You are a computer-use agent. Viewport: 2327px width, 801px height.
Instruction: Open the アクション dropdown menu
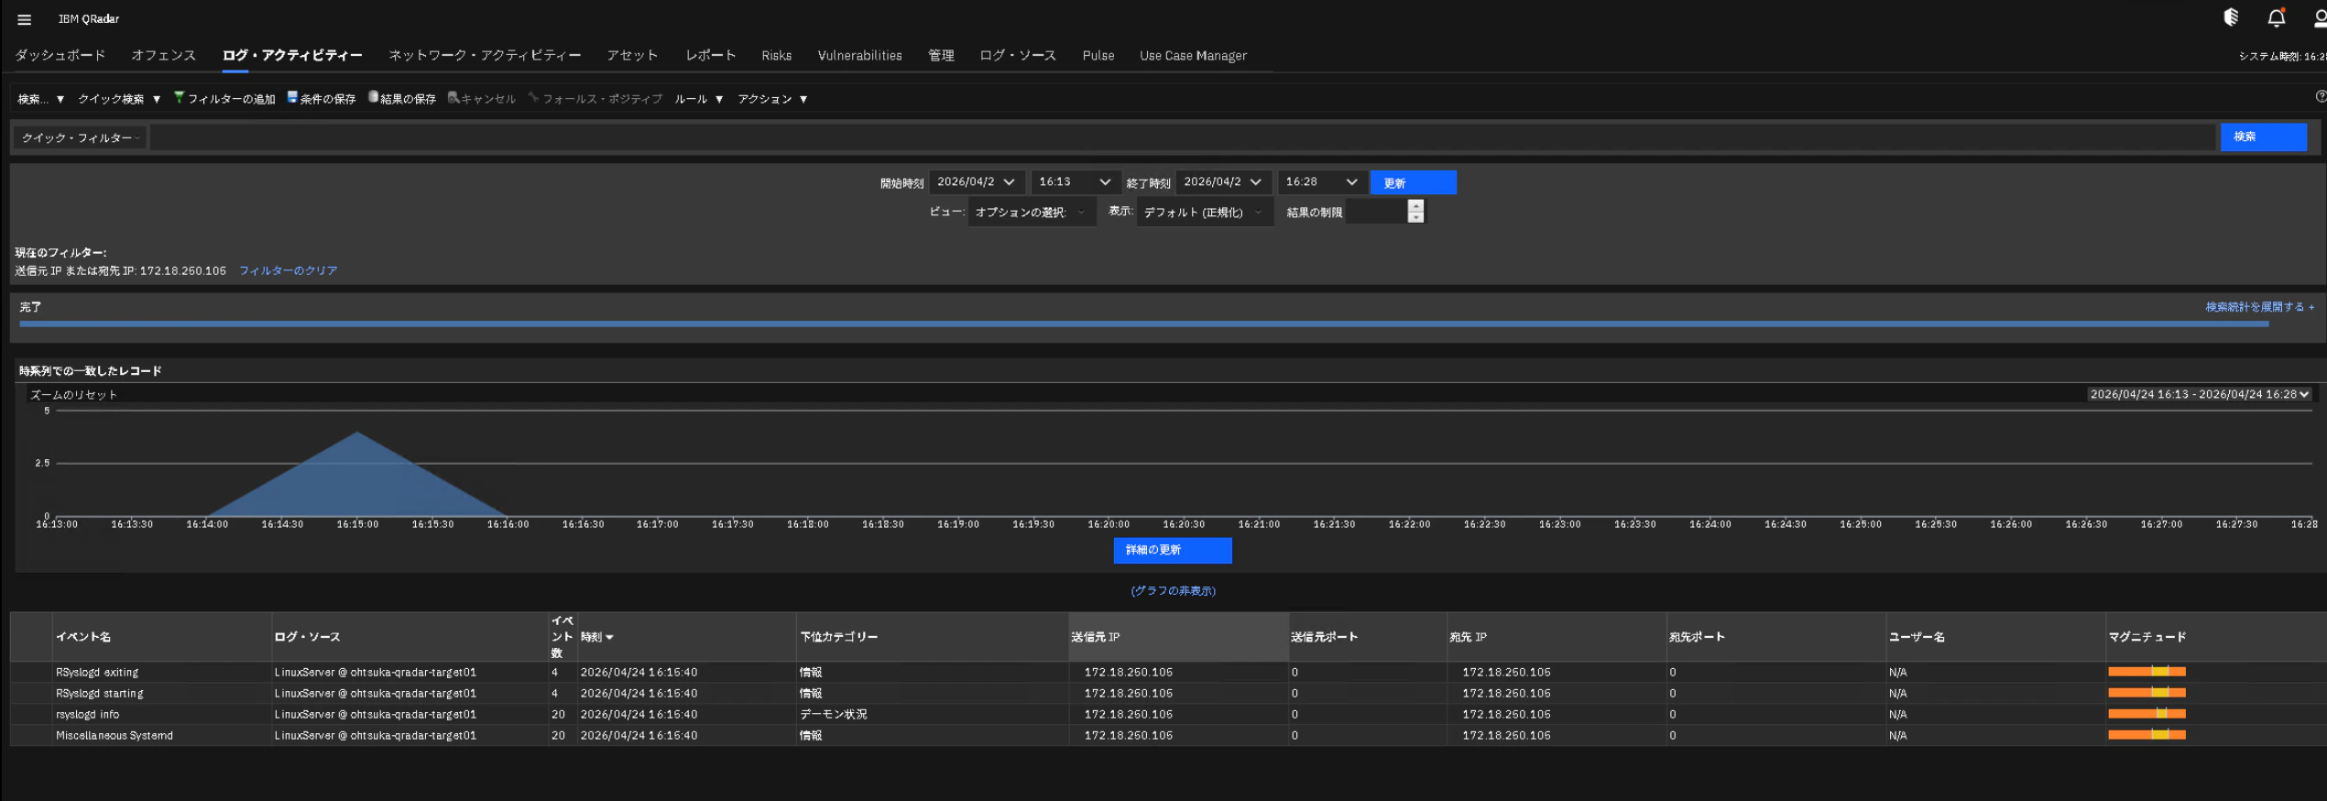[772, 99]
